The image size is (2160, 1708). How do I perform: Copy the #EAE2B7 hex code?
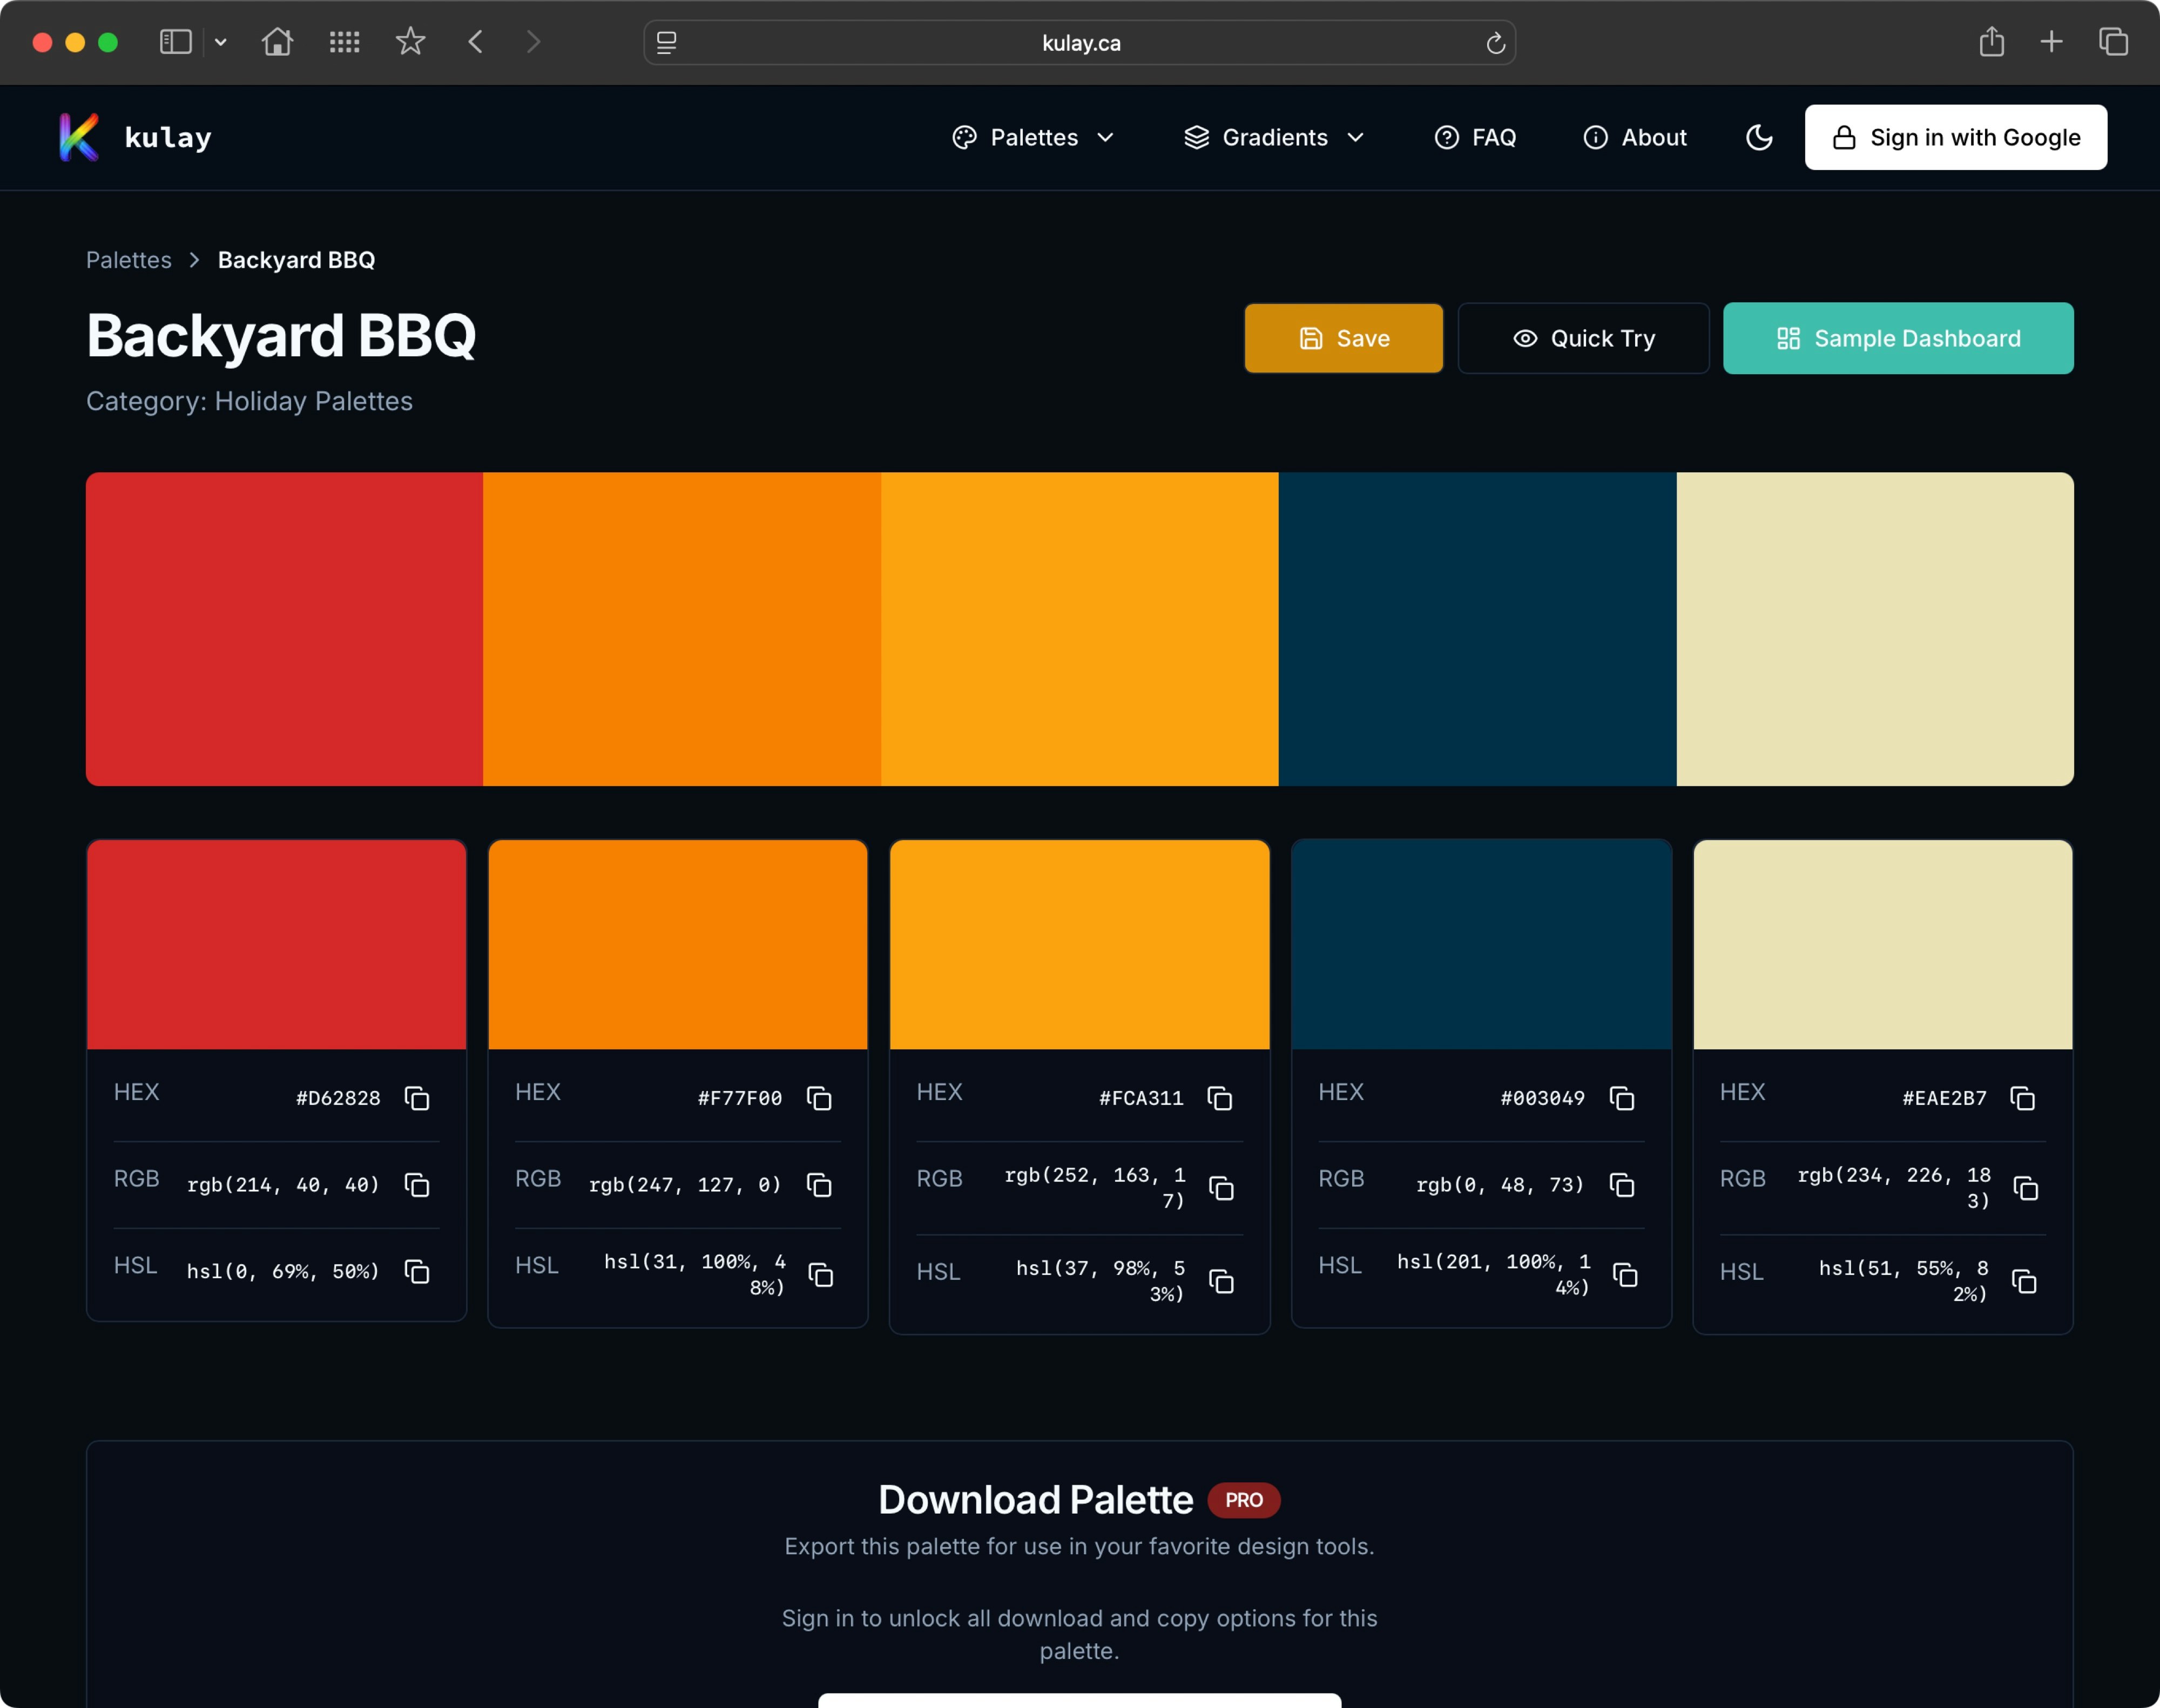[x=2023, y=1098]
